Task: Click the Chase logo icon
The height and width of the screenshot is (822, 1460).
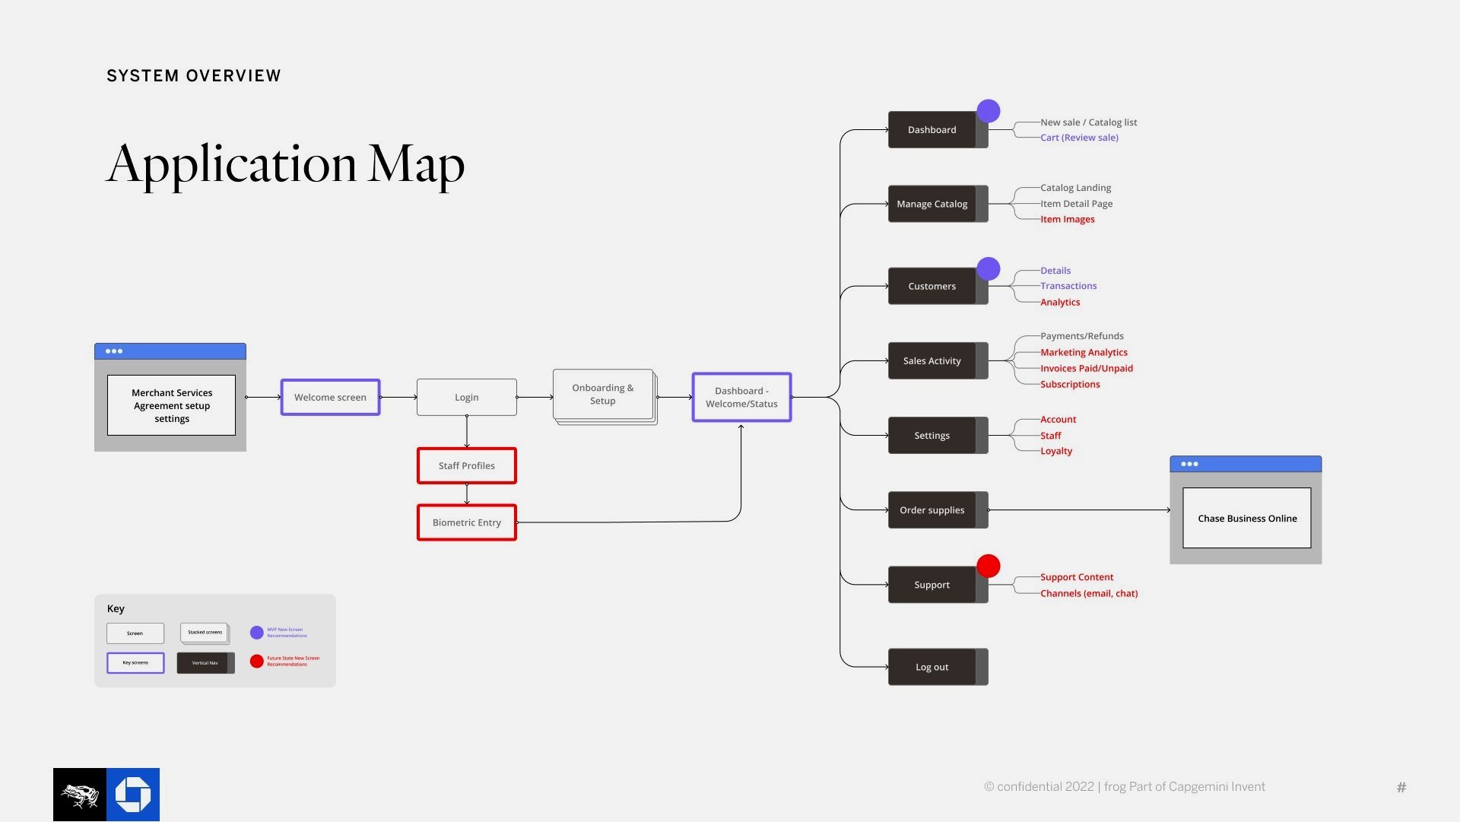Action: click(x=133, y=795)
